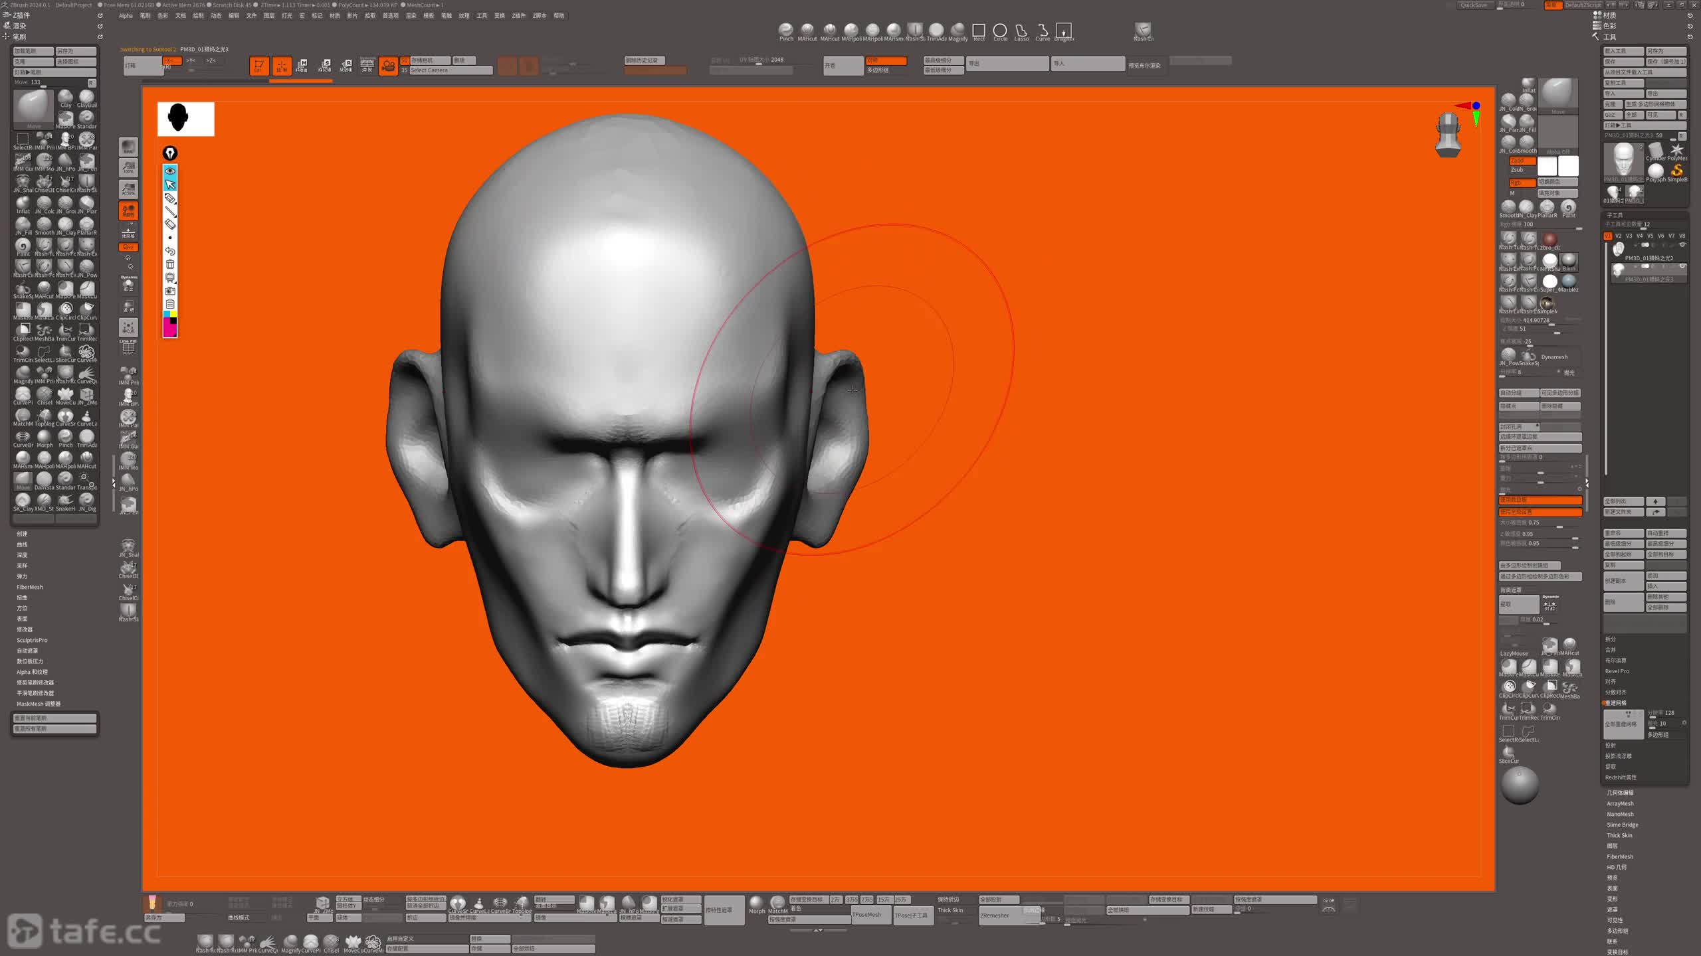1701x956 pixels.
Task: Toggle X symmetry axis button
Action: pyautogui.click(x=172, y=60)
